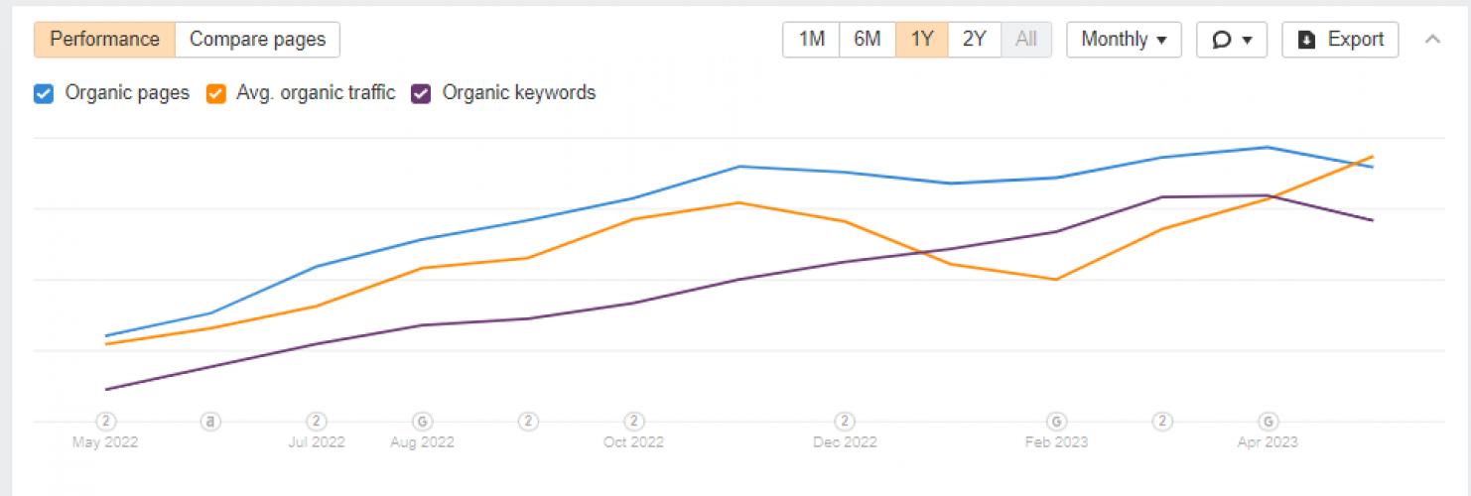The width and height of the screenshot is (1471, 496).
Task: Toggle the Avg. organic traffic checkbox
Action: click(215, 94)
